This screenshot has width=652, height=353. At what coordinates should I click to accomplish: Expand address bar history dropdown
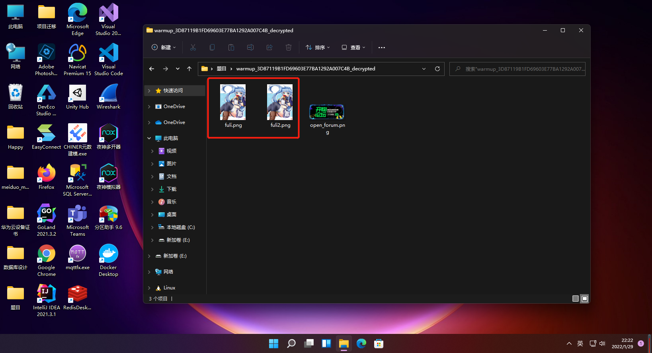424,69
